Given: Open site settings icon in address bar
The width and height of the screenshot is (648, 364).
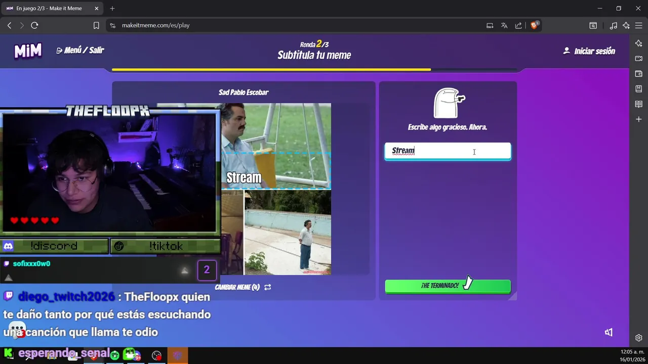Looking at the screenshot, I should [x=112, y=25].
